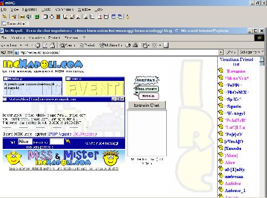Click the Home icon in Explorer toolbar
Viewport: 267px width, 198px height.
coord(53,45)
